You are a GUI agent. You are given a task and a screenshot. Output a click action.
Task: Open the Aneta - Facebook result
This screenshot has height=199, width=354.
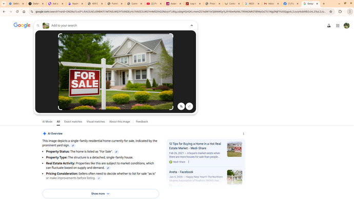[x=181, y=172]
